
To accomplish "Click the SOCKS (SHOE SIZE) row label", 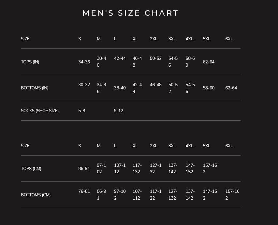I will (x=40, y=111).
